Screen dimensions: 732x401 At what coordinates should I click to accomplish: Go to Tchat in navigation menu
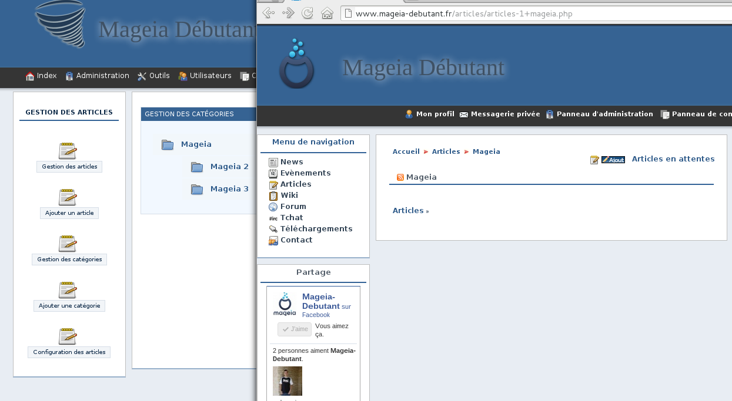pyautogui.click(x=292, y=218)
